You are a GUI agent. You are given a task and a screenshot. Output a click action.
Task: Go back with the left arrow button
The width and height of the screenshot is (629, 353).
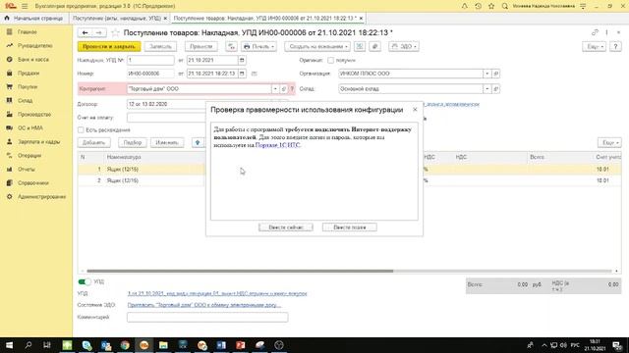pos(85,32)
